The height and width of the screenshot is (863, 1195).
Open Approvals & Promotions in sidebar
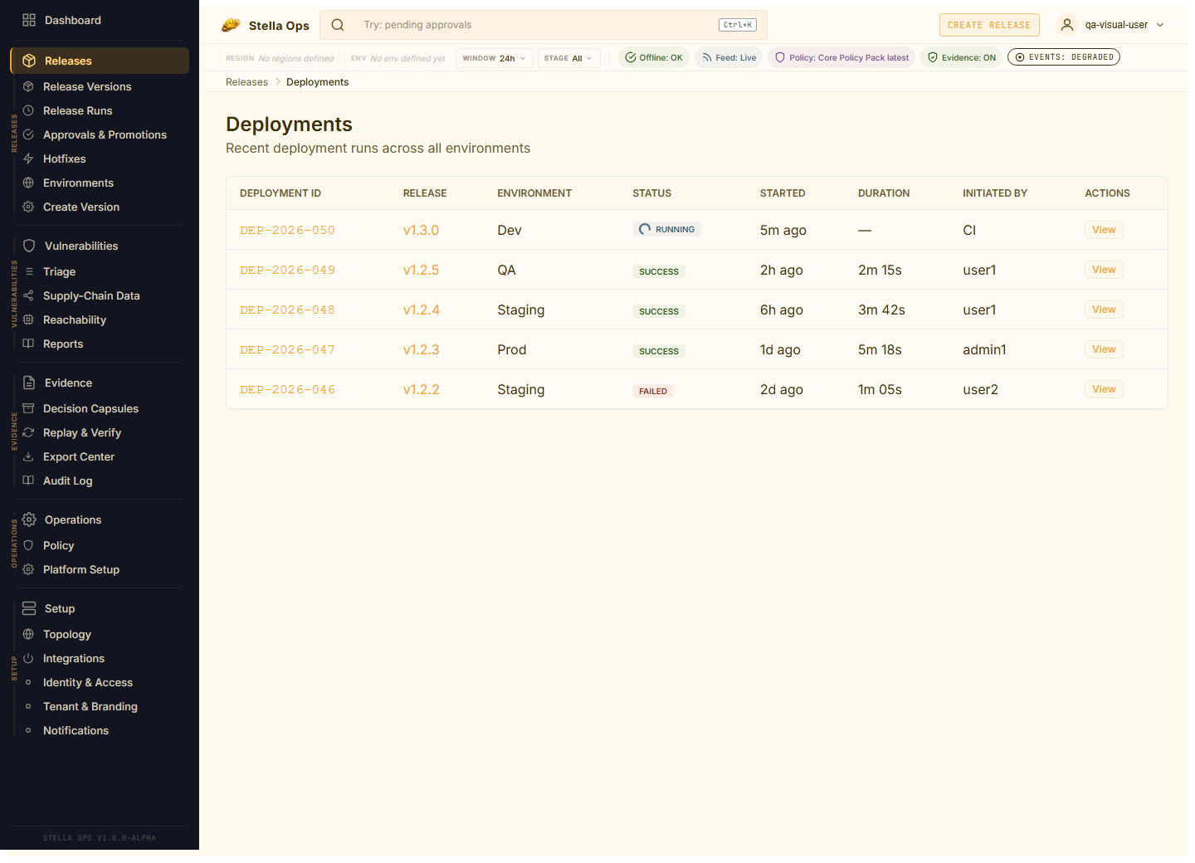pyautogui.click(x=105, y=134)
